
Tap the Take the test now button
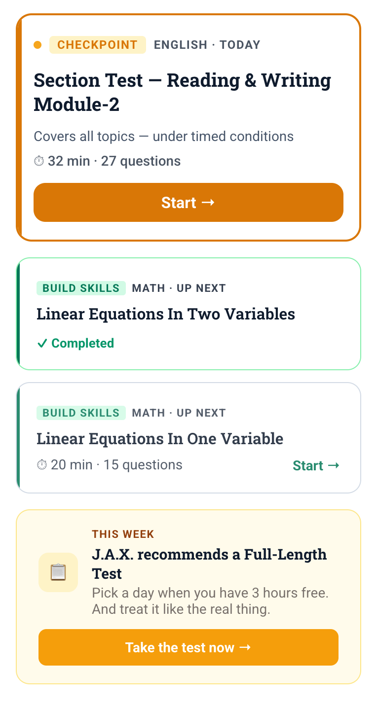click(188, 647)
